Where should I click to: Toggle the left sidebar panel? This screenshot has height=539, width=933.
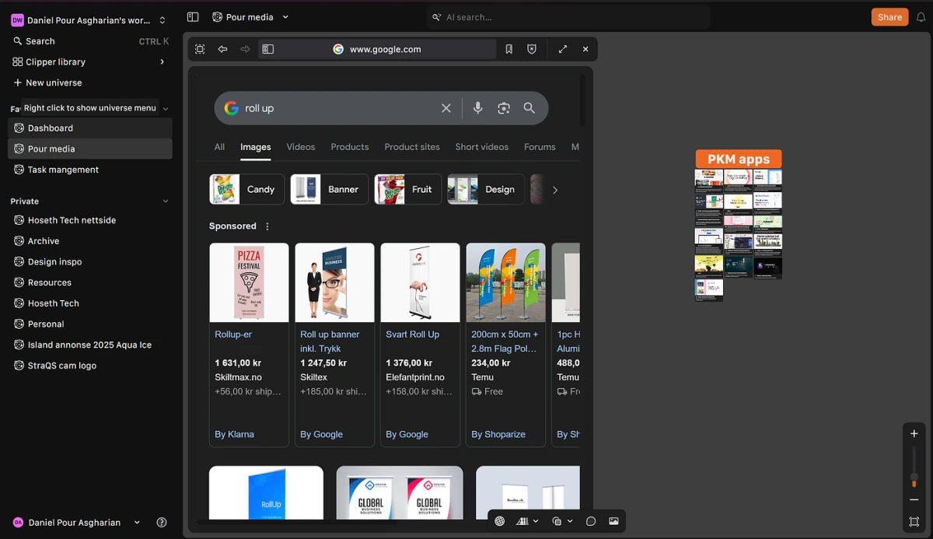(x=193, y=17)
